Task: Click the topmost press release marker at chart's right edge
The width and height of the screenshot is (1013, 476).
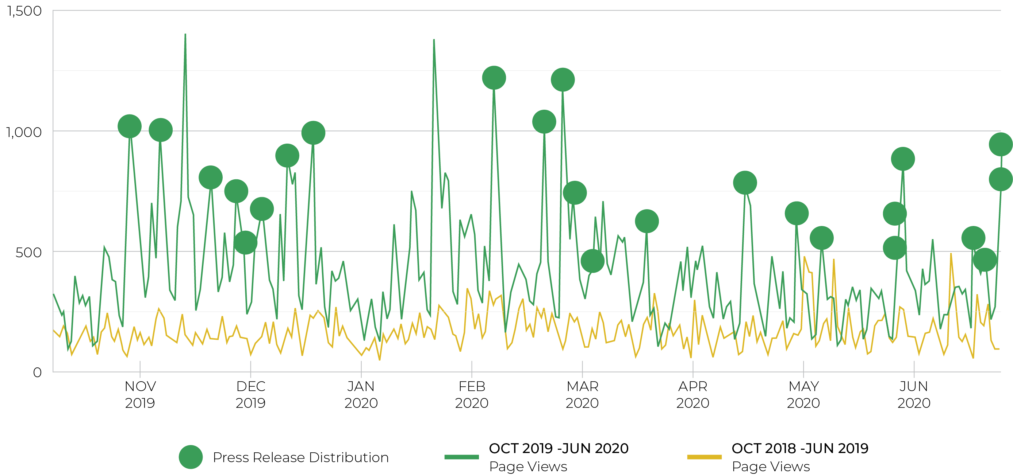Action: pos(1001,145)
